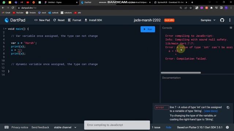
Task: Click the jade-marsh-2202 pad name
Action: (x=147, y=20)
